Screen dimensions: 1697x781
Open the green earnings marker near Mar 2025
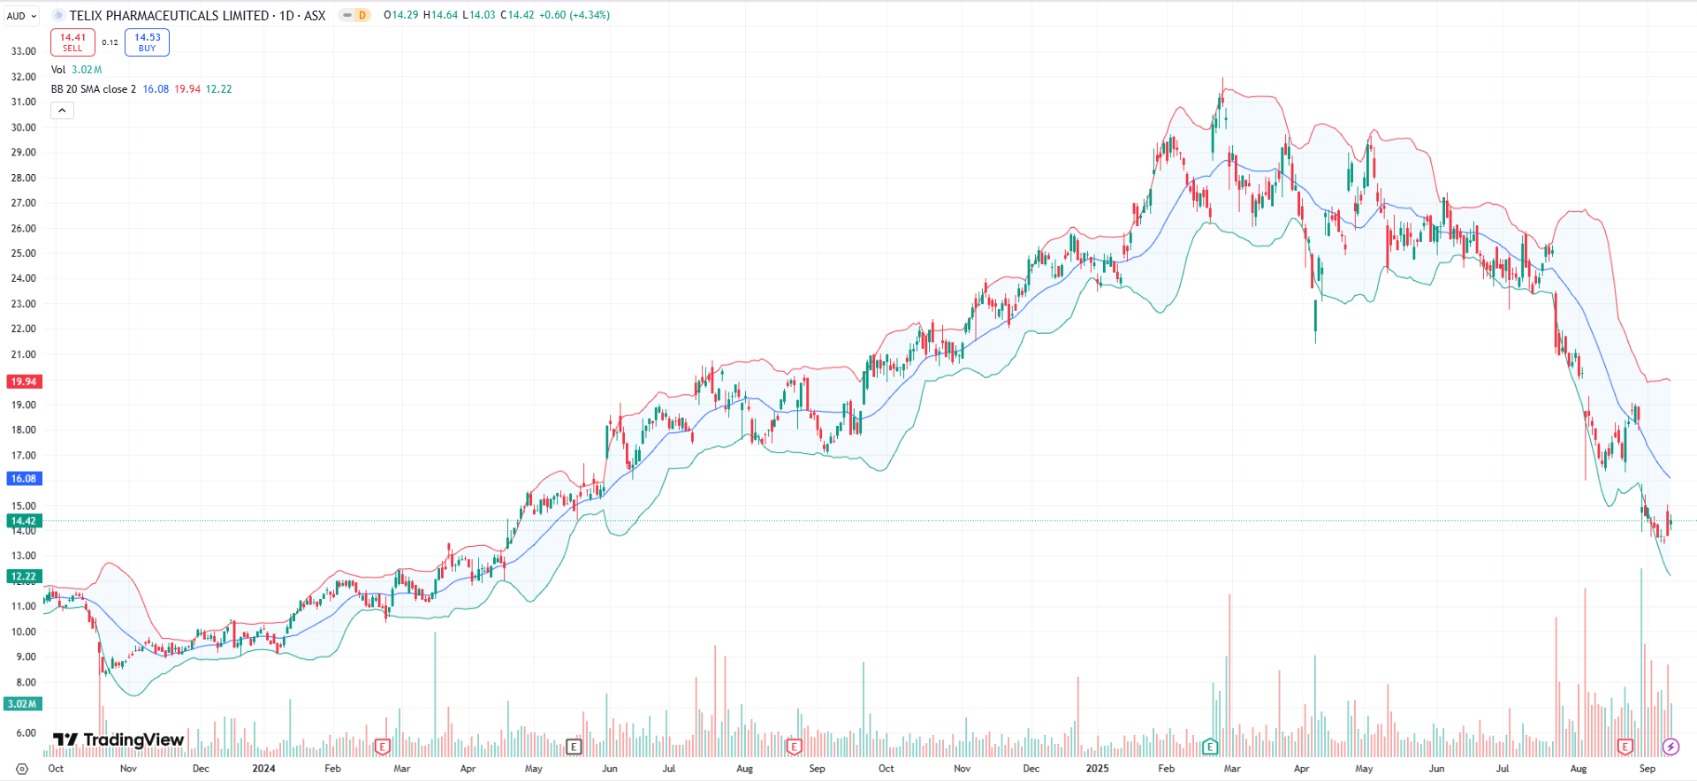point(1210,747)
